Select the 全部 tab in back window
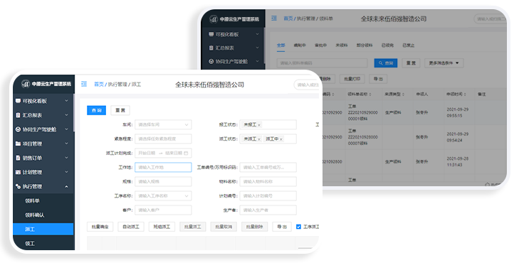The image size is (519, 263). pos(281,45)
